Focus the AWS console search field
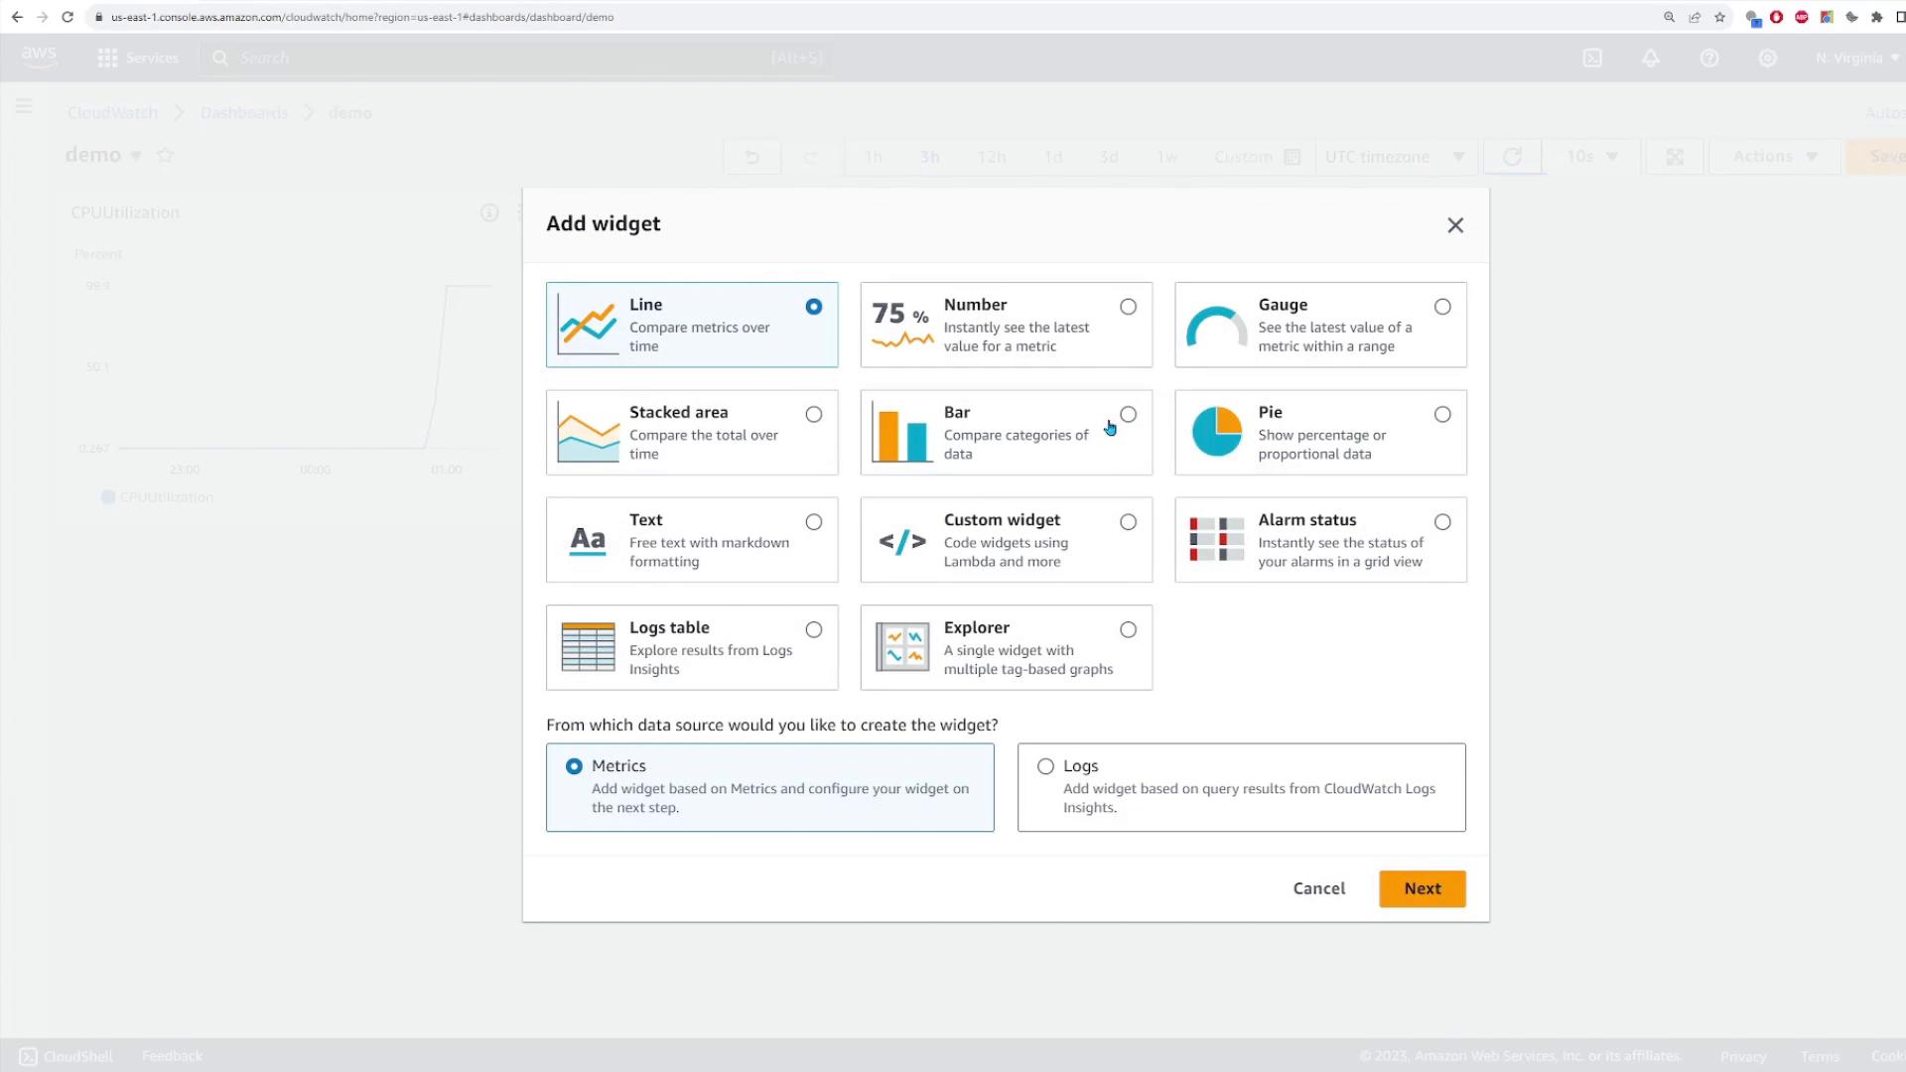 [516, 58]
